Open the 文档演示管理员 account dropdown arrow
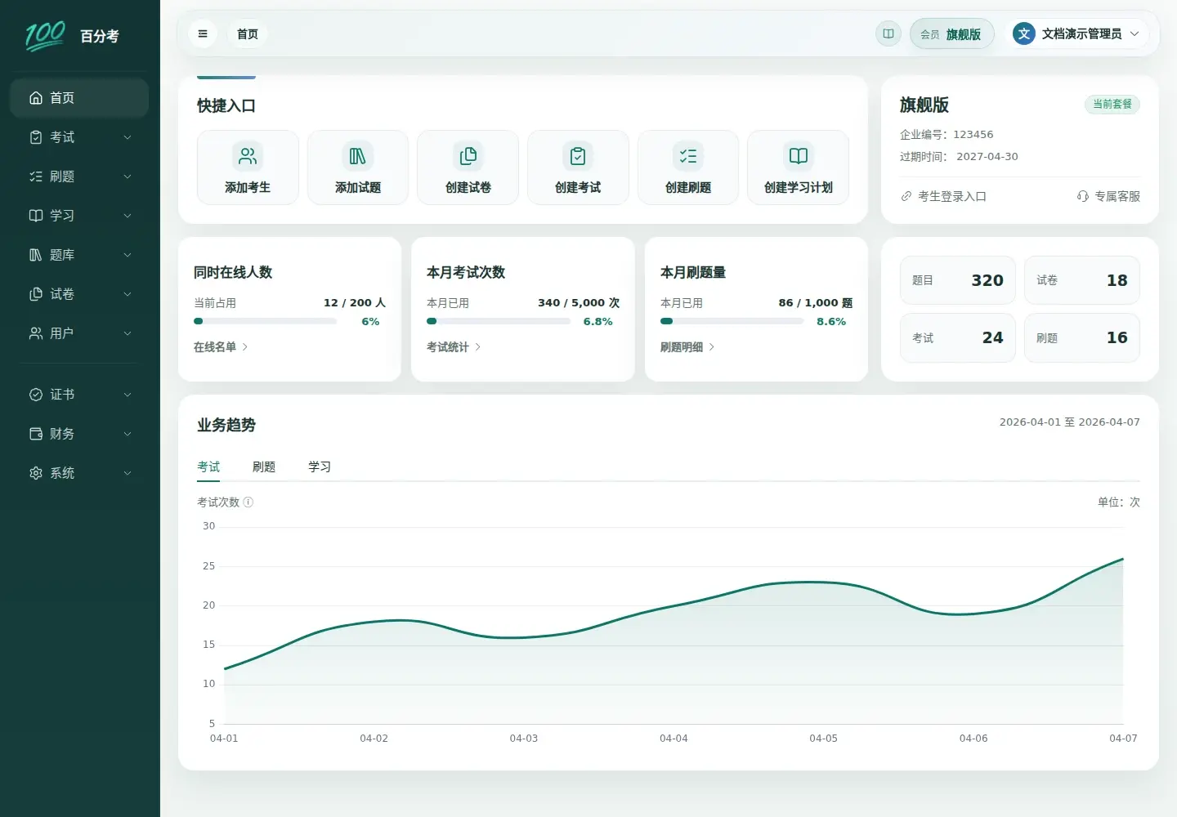Viewport: 1177px width, 817px height. 1134,33
